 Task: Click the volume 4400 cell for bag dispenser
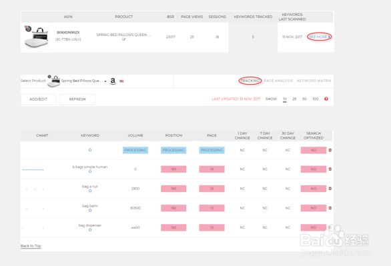click(135, 227)
